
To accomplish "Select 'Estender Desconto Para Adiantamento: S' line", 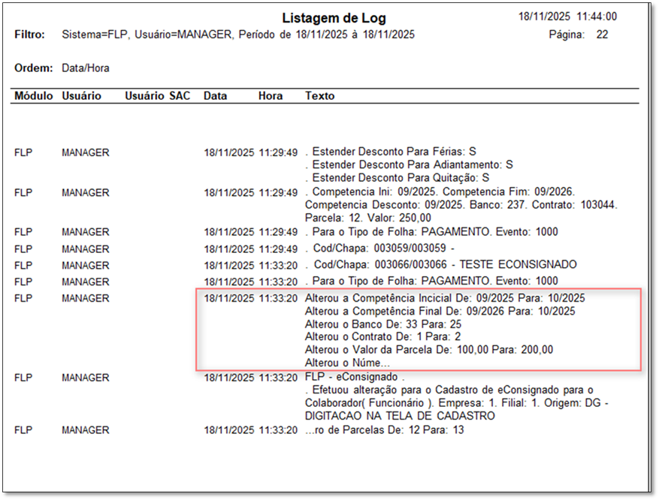I will [409, 164].
